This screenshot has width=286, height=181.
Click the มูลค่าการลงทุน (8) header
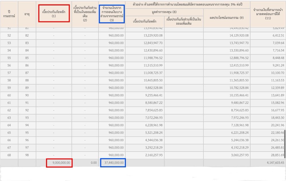coord(164,12)
